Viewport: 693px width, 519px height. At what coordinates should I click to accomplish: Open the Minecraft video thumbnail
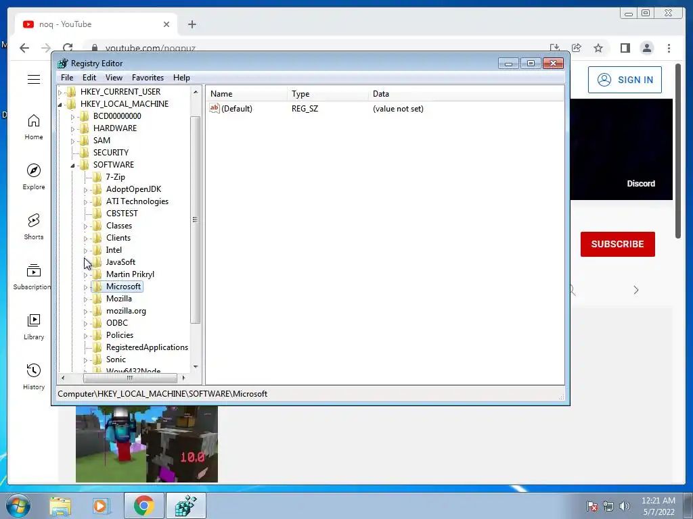pyautogui.click(x=147, y=444)
